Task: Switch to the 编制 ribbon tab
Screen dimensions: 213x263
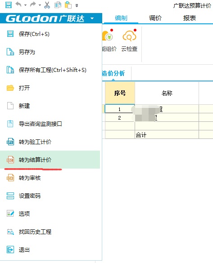Action: (121, 18)
